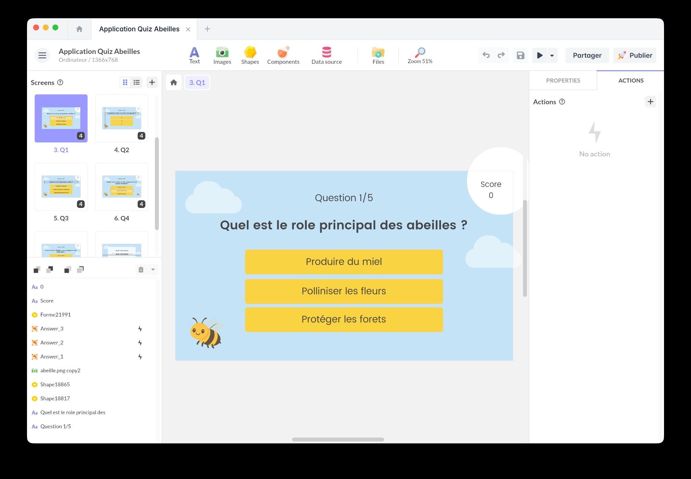
Task: Select the 4. Q2 screen thumbnail
Action: point(121,118)
